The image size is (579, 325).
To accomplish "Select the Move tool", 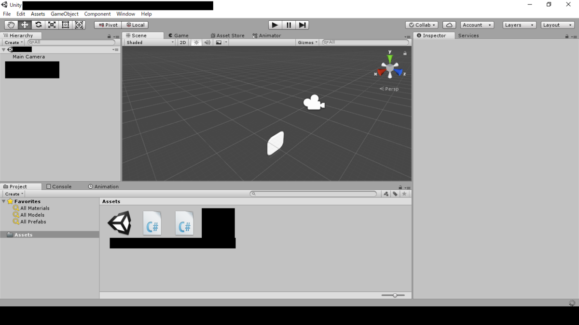I will [x=25, y=25].
